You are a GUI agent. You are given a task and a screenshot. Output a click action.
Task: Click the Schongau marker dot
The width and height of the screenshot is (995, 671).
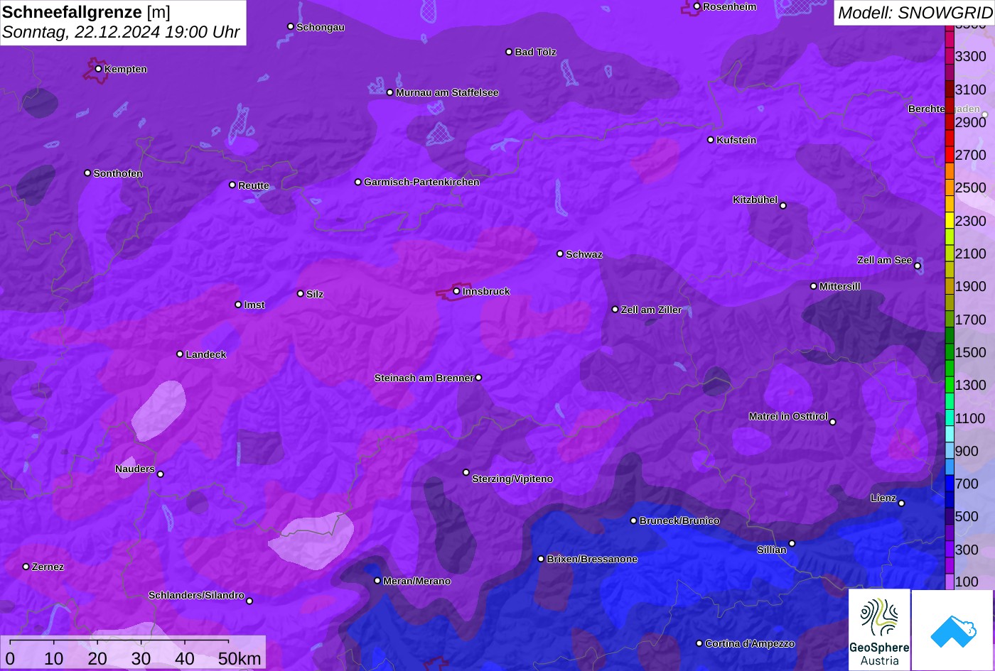pyautogui.click(x=290, y=26)
